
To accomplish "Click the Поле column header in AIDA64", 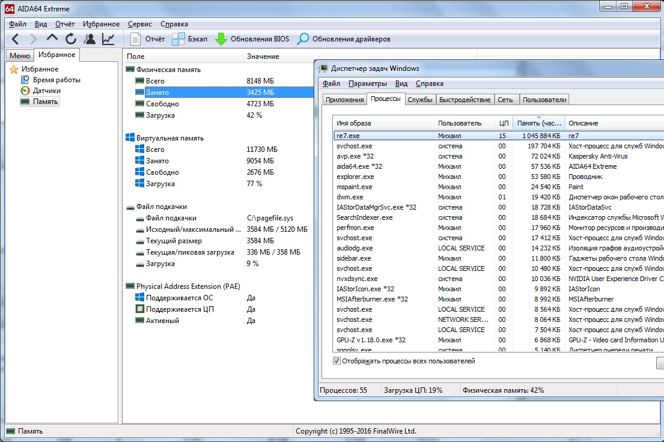I will pyautogui.click(x=183, y=56).
